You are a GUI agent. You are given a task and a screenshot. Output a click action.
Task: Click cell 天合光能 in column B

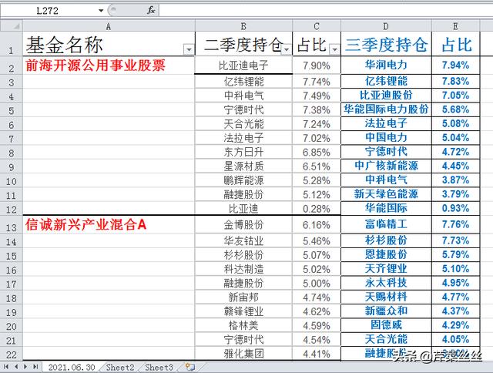243,124
